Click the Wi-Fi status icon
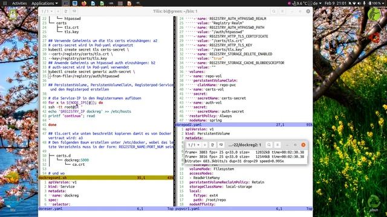This screenshot has height=217, width=387. pyautogui.click(x=354, y=3)
